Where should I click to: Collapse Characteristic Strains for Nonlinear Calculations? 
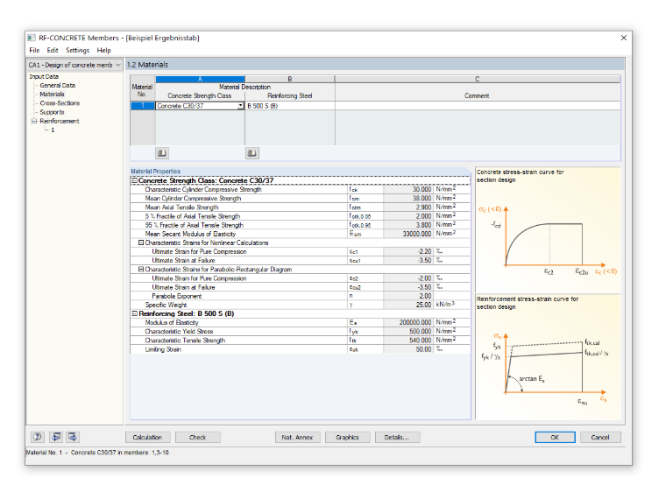click(x=141, y=242)
